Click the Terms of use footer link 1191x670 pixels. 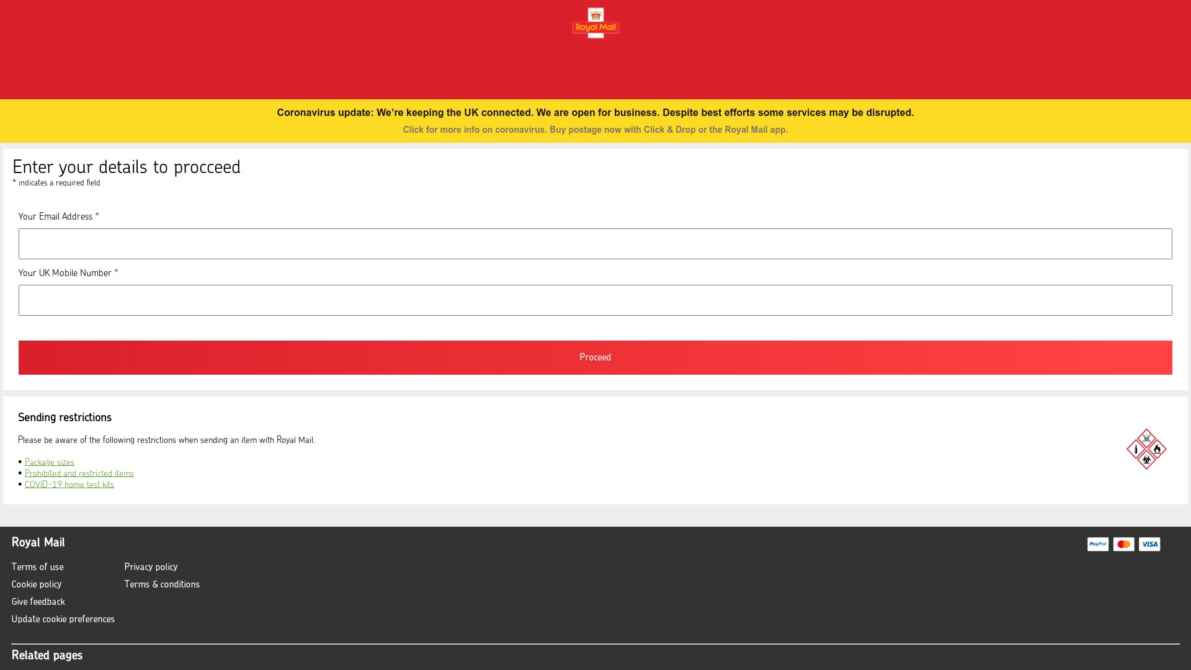(37, 566)
